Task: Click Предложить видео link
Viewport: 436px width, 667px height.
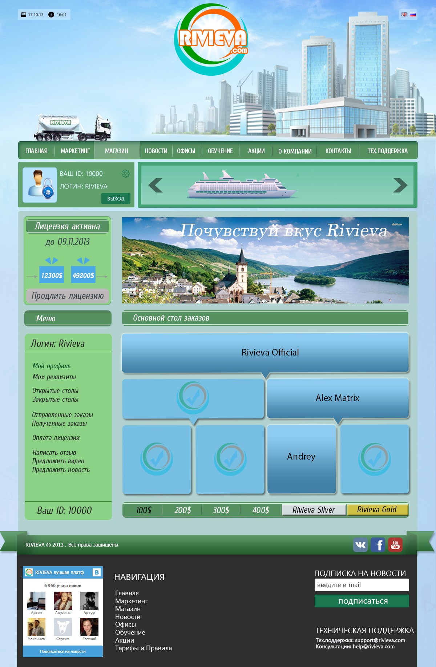Action: [58, 461]
